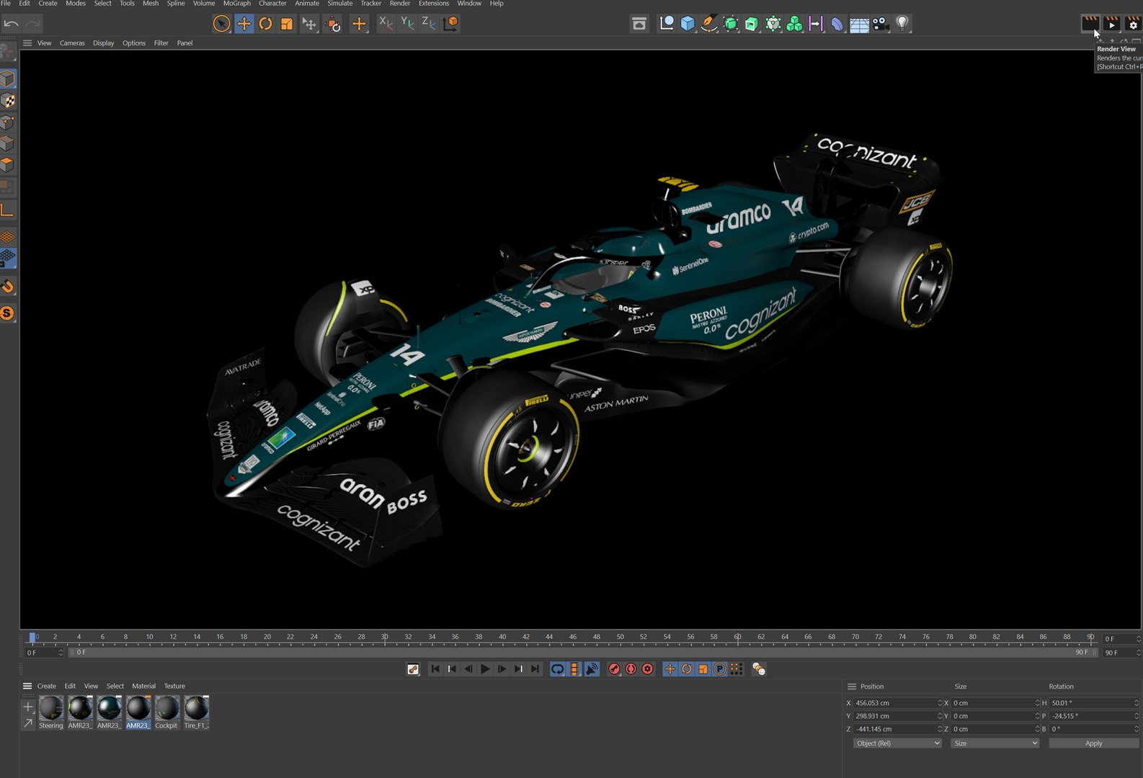
Task: Activate the Rotate tool
Action: [x=265, y=24]
